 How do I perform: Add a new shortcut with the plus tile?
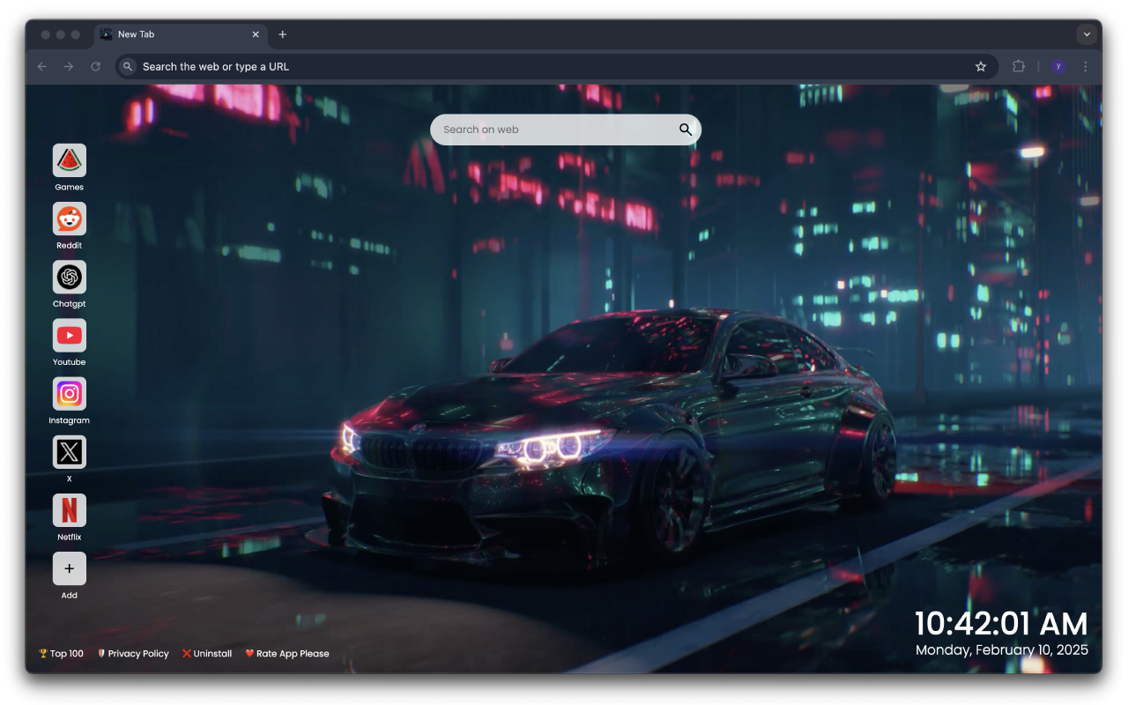pos(69,569)
